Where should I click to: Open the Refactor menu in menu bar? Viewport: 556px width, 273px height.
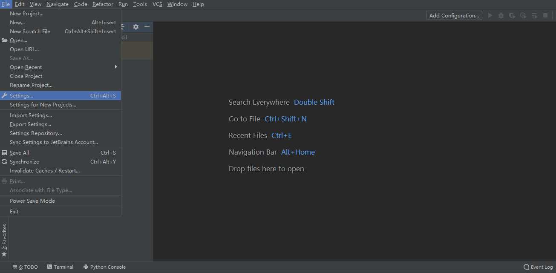pos(103,4)
